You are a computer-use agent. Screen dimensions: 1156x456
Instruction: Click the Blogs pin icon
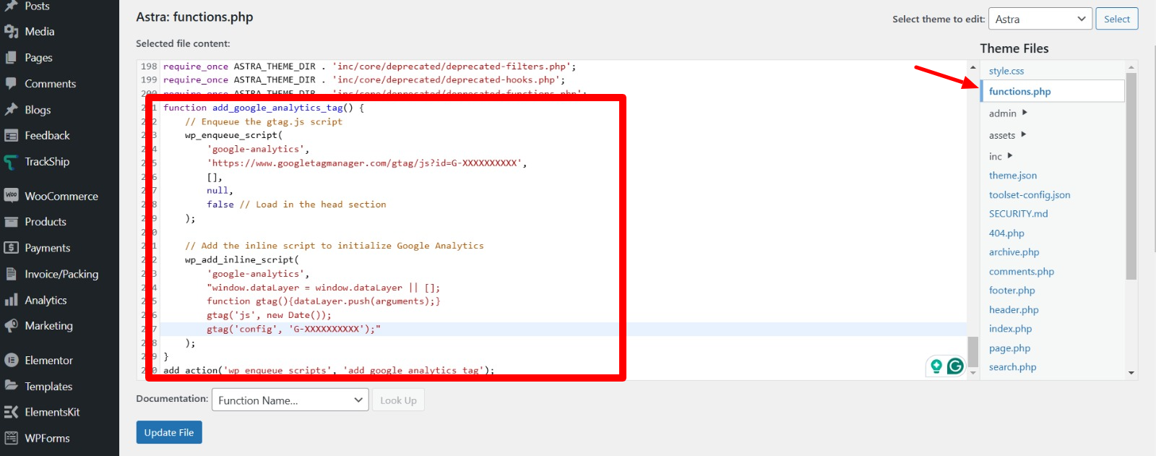[11, 110]
